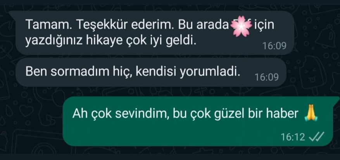Select the 16:09 timestamp of 'Tamam' message
Image resolution: width=340 pixels, height=160 pixels.
click(x=274, y=46)
